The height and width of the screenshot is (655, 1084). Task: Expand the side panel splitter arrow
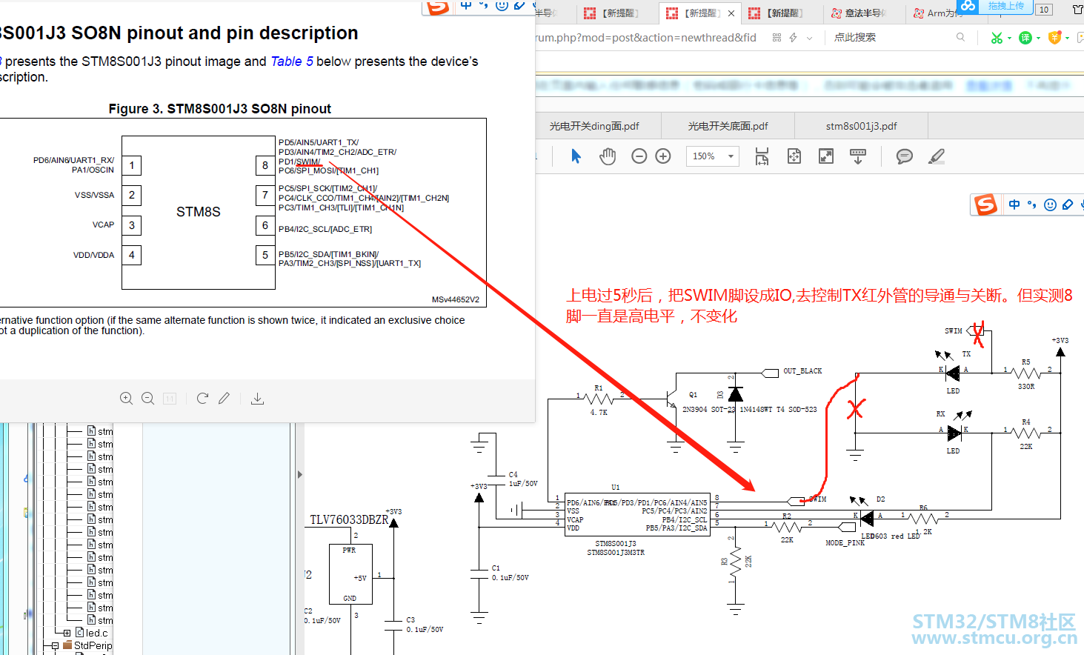[x=299, y=474]
